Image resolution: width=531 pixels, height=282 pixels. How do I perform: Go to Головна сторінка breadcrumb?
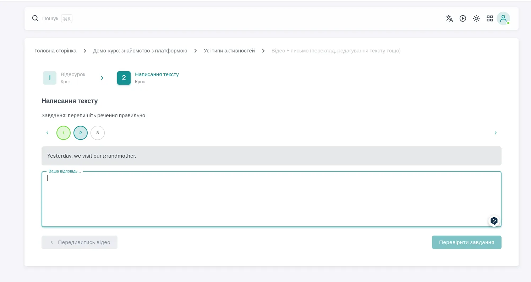click(x=55, y=51)
